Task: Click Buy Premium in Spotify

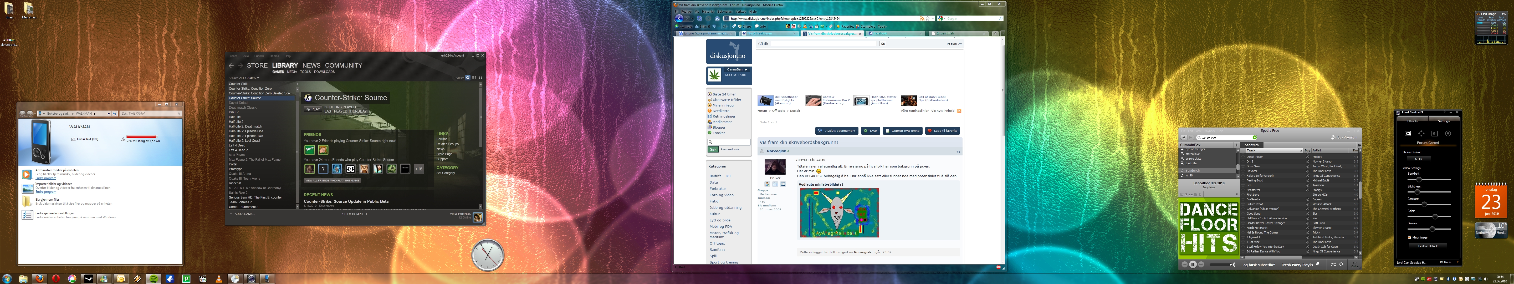Action: [x=1344, y=138]
